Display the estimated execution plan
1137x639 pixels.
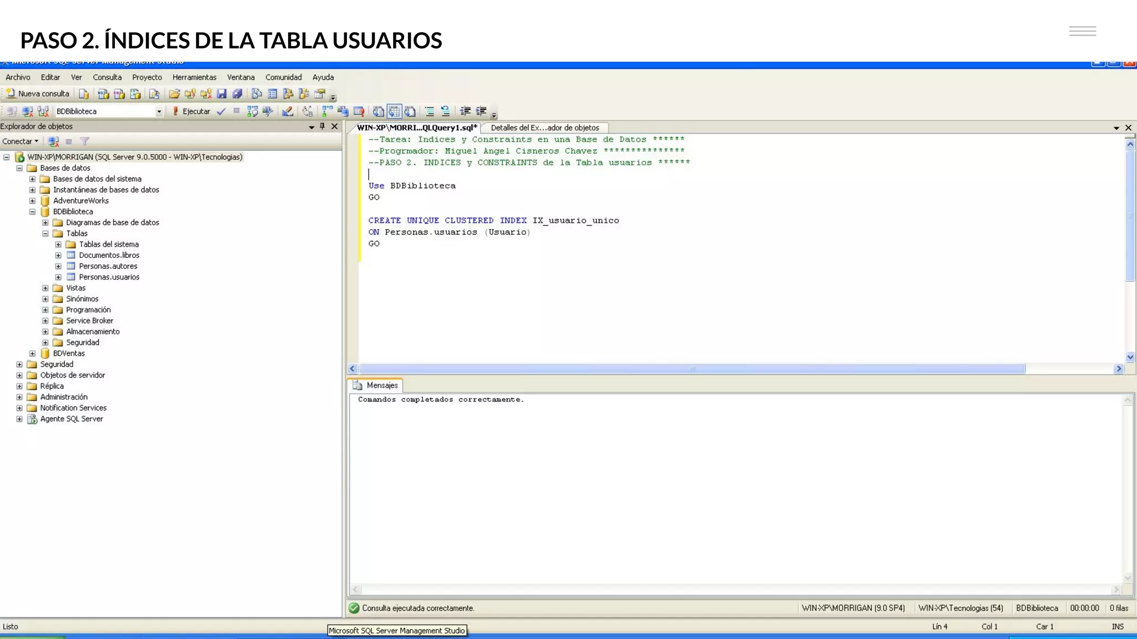(x=253, y=111)
